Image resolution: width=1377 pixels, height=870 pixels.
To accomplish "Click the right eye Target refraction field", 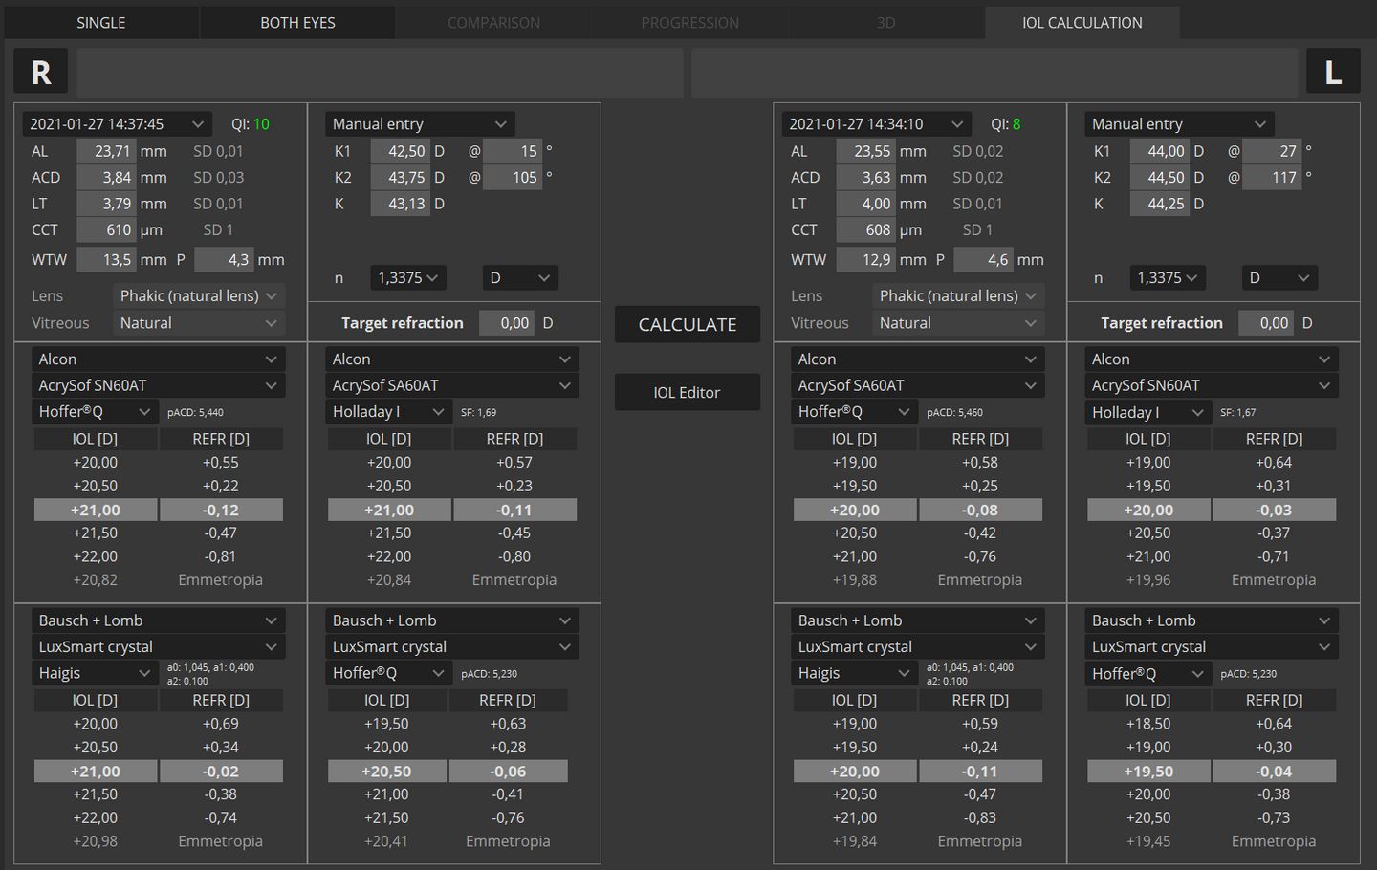I will point(508,323).
